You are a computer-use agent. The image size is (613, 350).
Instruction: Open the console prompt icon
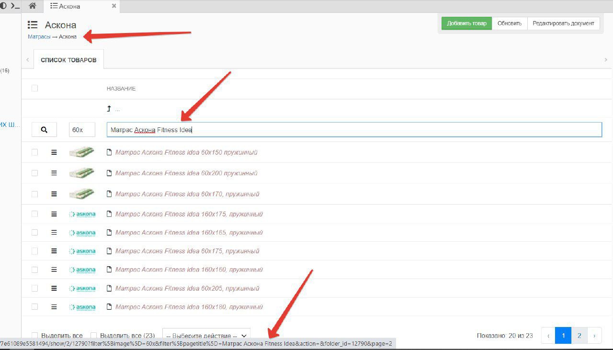click(15, 6)
